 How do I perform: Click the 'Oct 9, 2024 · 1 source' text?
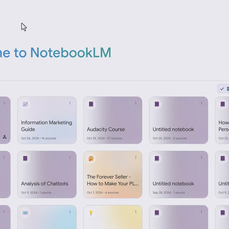(36, 192)
